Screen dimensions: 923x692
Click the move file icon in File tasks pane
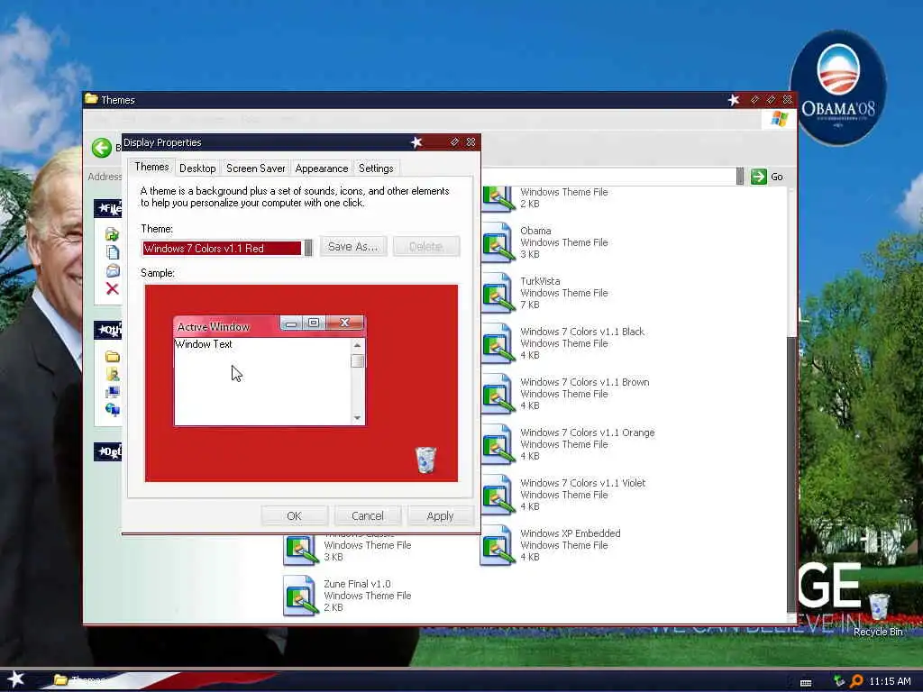113,235
